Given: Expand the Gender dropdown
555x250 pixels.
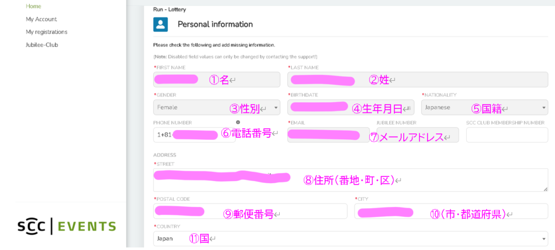Looking at the screenshot, I should (216, 107).
